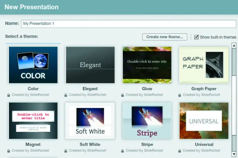Uncheck Show built-in themes checkbox

(197, 37)
